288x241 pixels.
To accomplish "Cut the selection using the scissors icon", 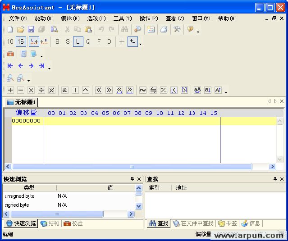I will tap(67, 29).
